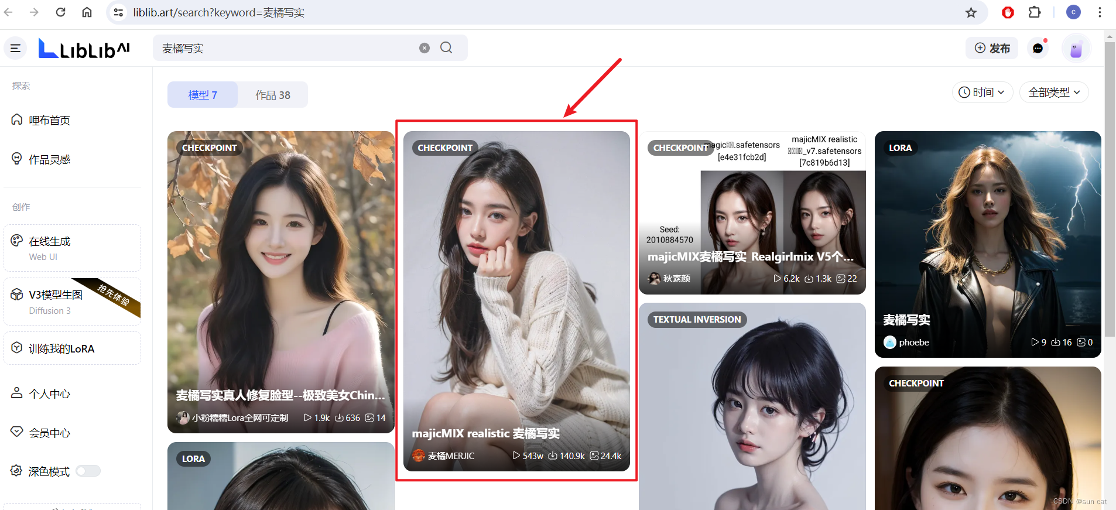Switch to the 作品 38 tab
The image size is (1116, 510).
tap(273, 95)
